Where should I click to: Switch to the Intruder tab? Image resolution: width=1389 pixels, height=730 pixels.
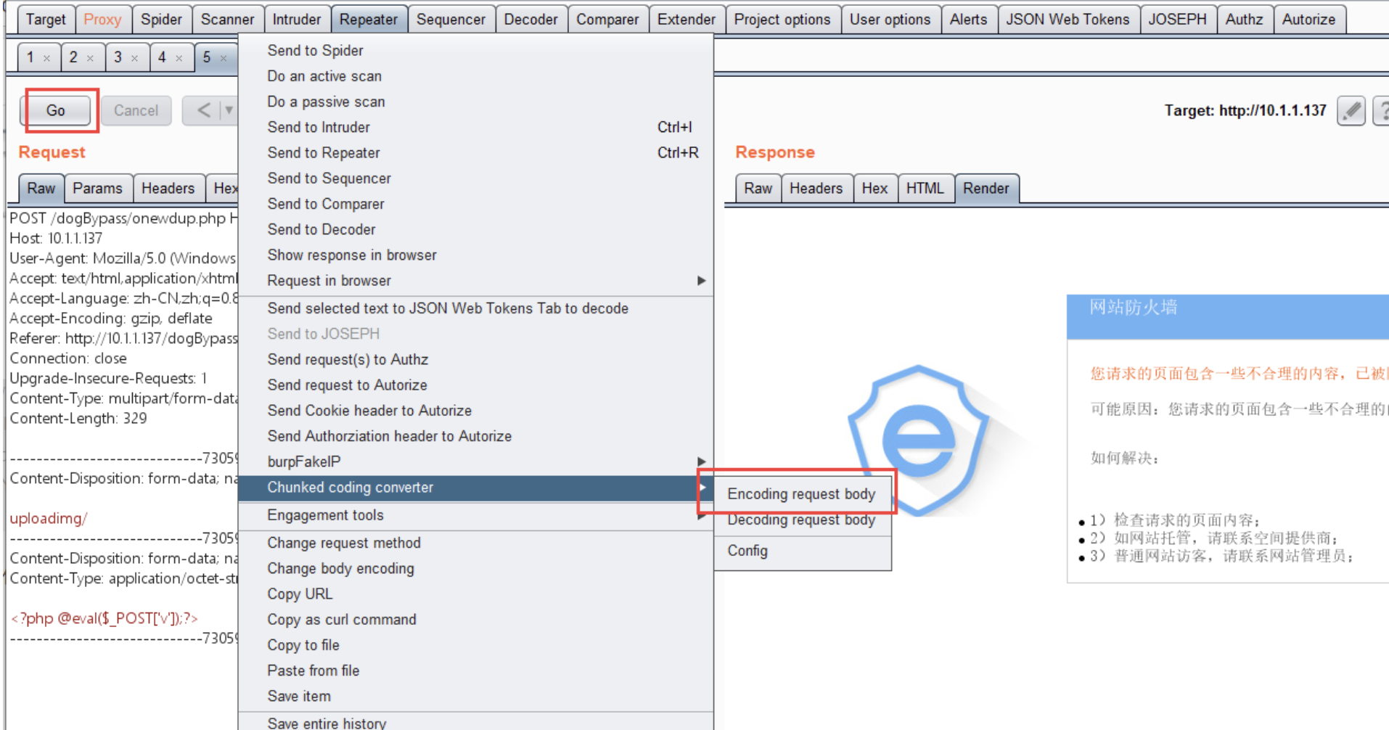297,20
